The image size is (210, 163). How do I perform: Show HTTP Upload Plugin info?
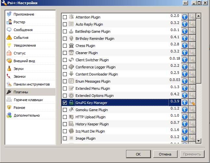point(185,117)
